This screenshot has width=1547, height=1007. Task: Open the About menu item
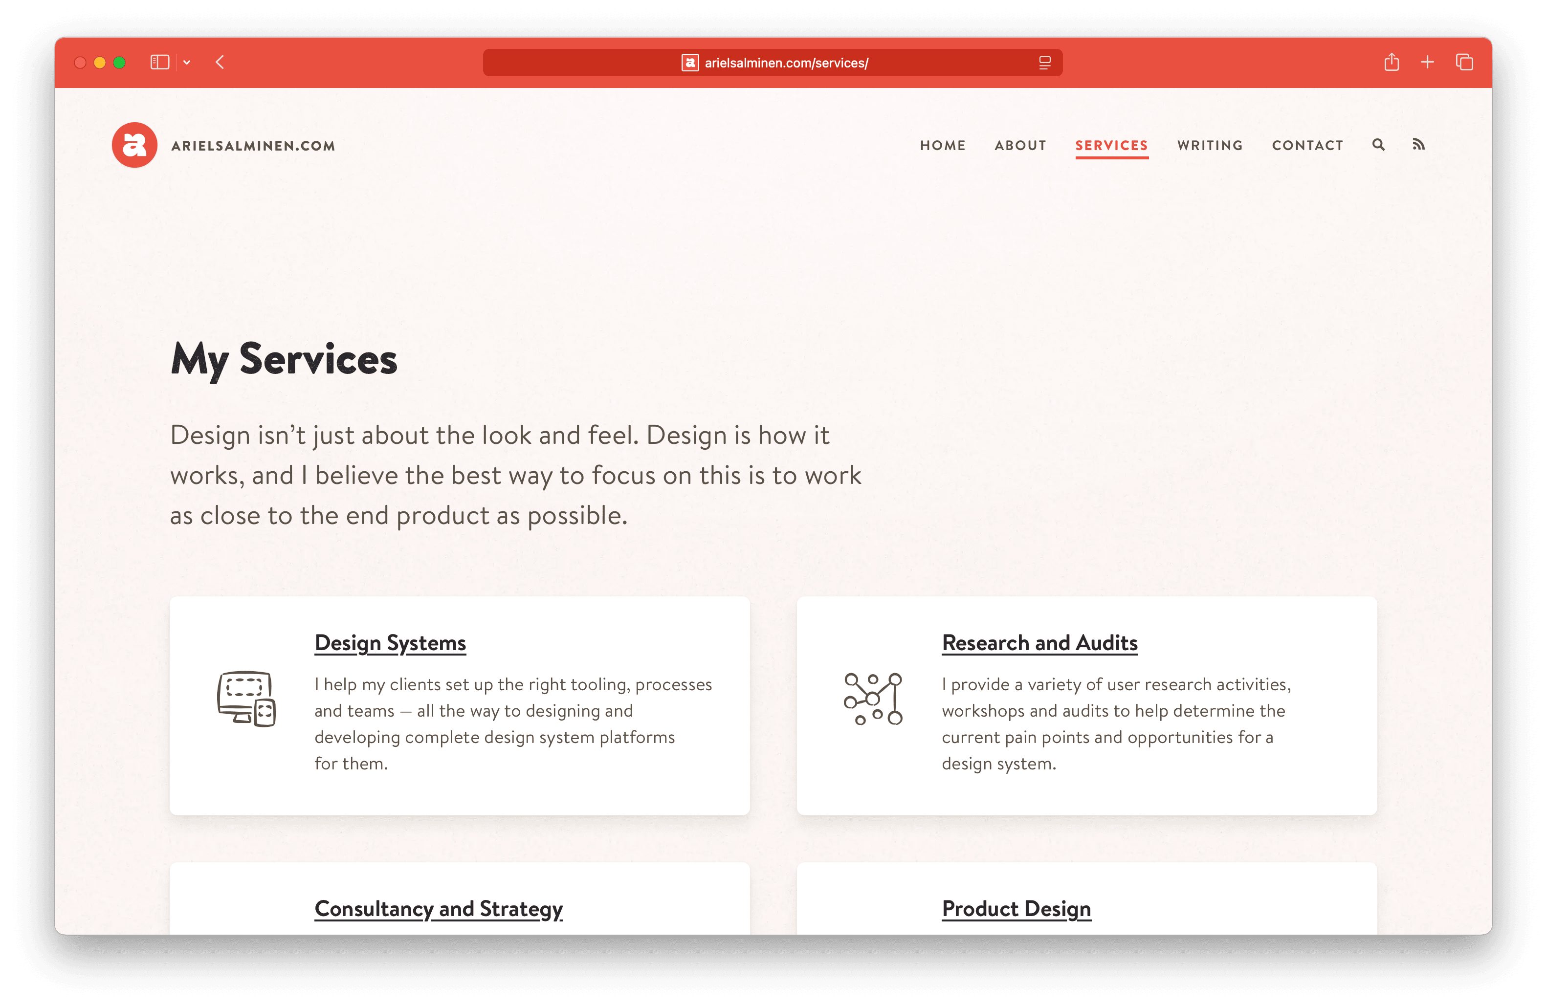1020,146
